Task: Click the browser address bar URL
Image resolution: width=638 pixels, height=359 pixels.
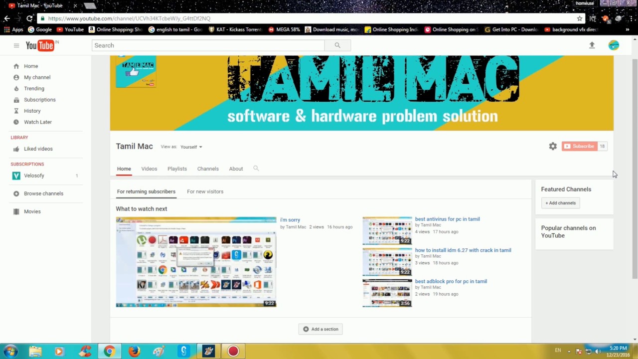Action: pos(129,18)
